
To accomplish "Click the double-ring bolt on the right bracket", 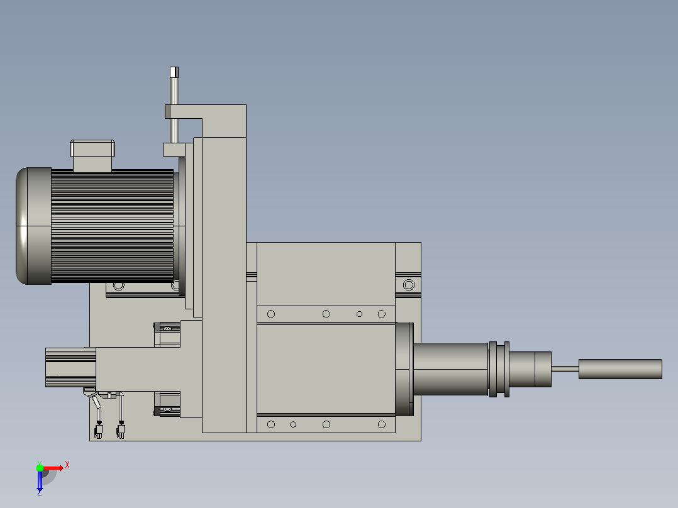I will coord(409,285).
